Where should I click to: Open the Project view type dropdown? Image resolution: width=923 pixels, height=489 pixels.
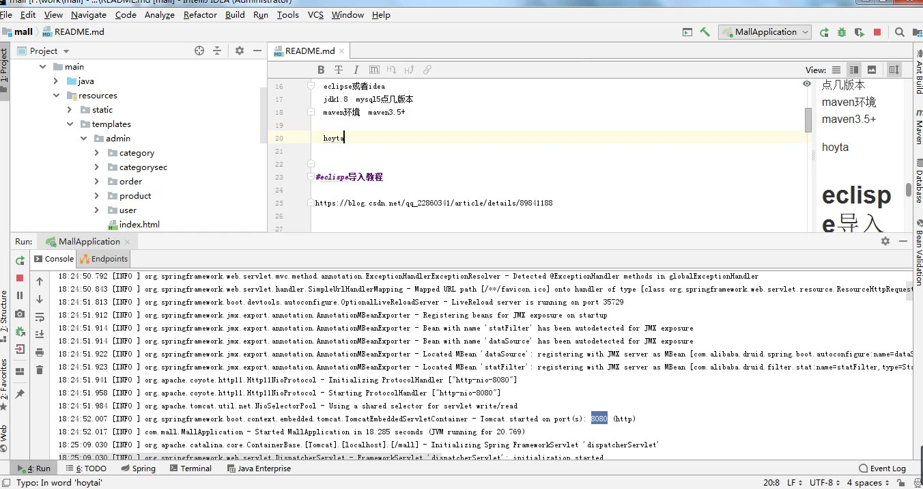click(66, 51)
